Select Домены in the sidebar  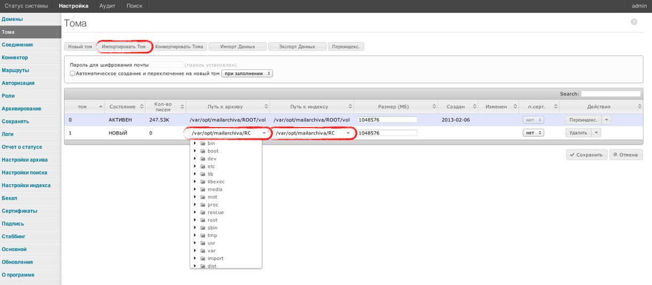point(30,19)
